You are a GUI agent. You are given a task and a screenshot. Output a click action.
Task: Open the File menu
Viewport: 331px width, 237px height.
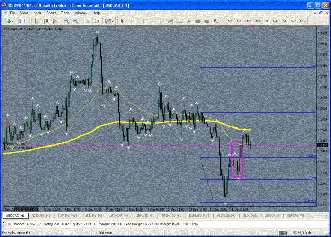pos(13,13)
